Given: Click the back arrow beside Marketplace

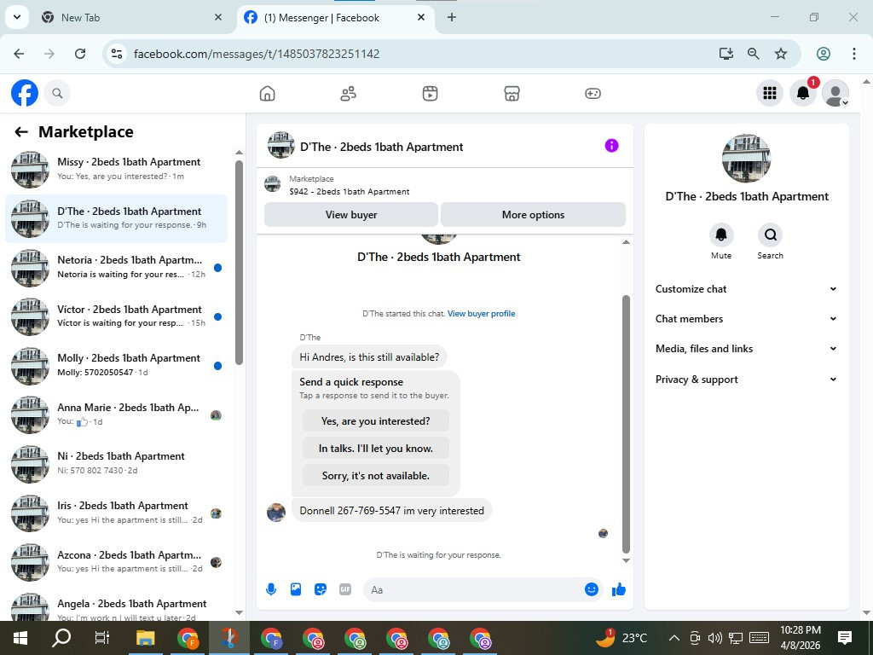Looking at the screenshot, I should coord(21,132).
